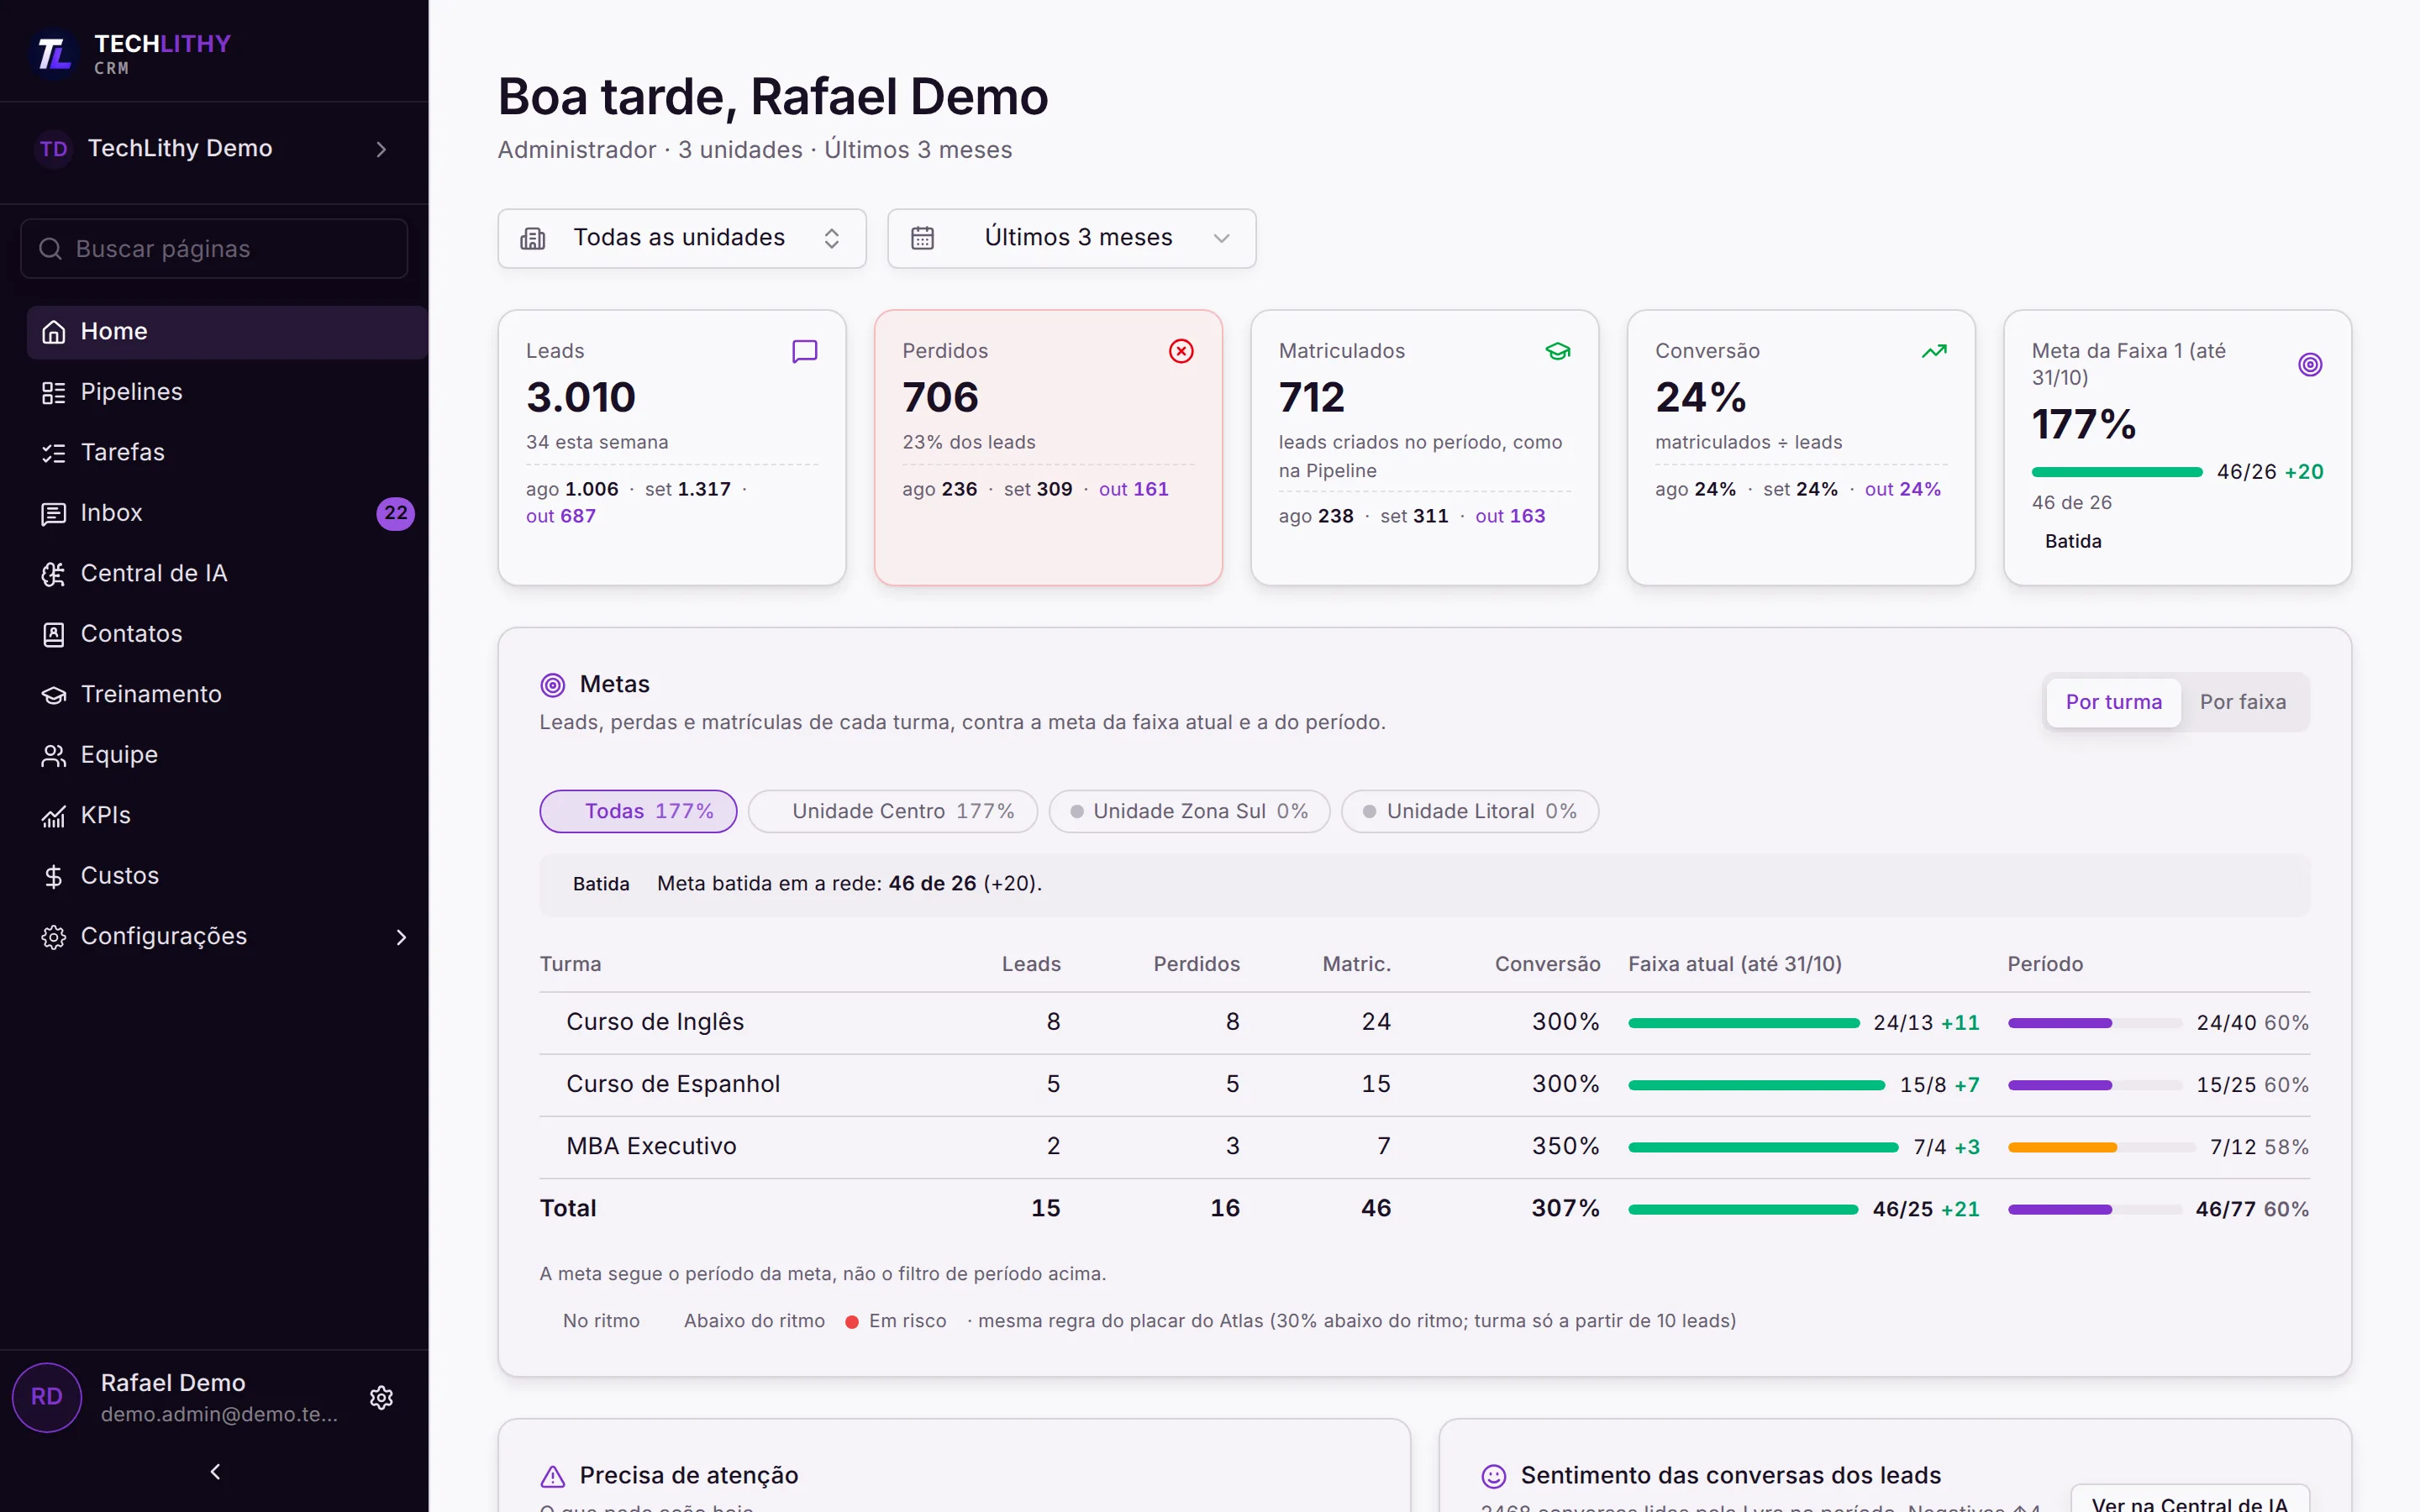
Task: Click the Curso de Espanhol row name
Action: click(x=673, y=1084)
